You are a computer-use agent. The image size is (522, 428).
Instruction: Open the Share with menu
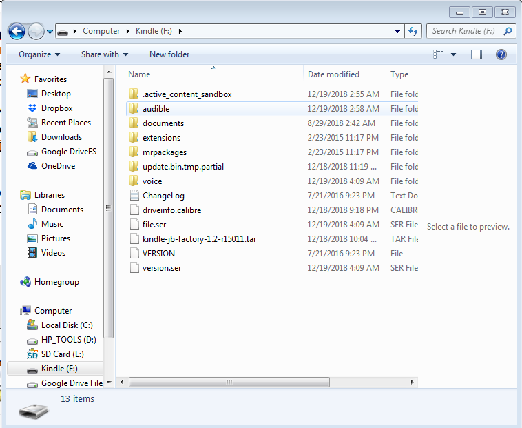click(x=105, y=54)
